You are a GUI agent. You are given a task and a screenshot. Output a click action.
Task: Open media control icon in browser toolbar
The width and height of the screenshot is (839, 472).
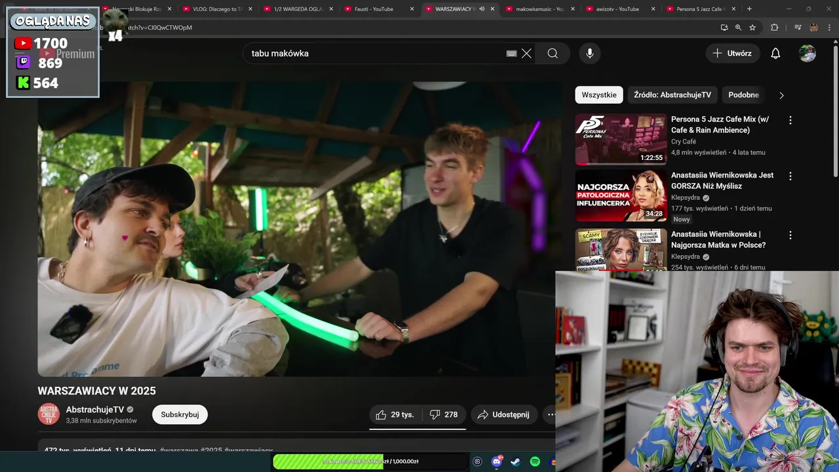(x=798, y=28)
